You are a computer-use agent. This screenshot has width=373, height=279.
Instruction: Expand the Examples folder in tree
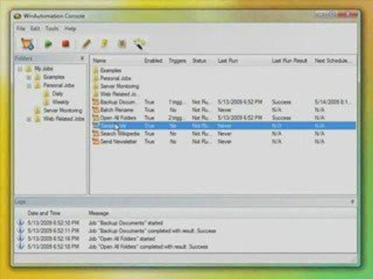click(x=29, y=77)
